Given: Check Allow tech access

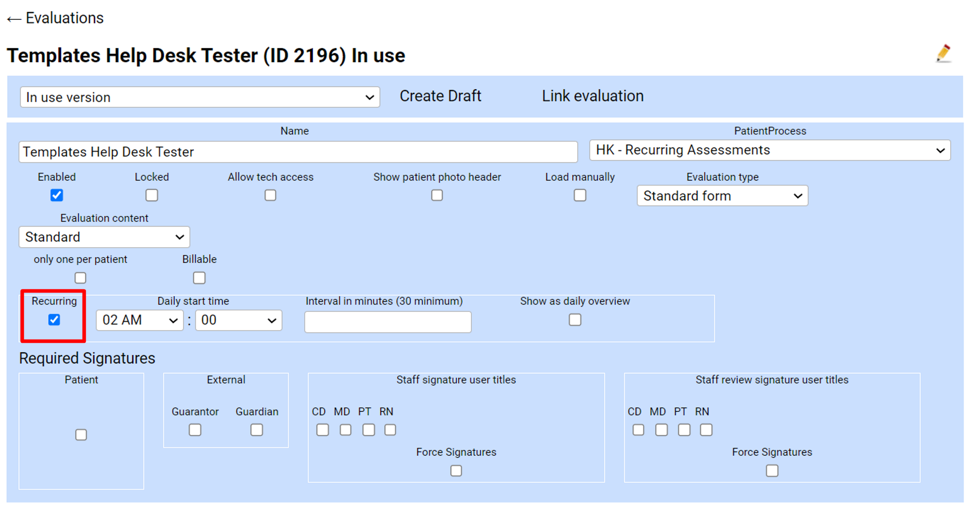Looking at the screenshot, I should coord(270,195).
